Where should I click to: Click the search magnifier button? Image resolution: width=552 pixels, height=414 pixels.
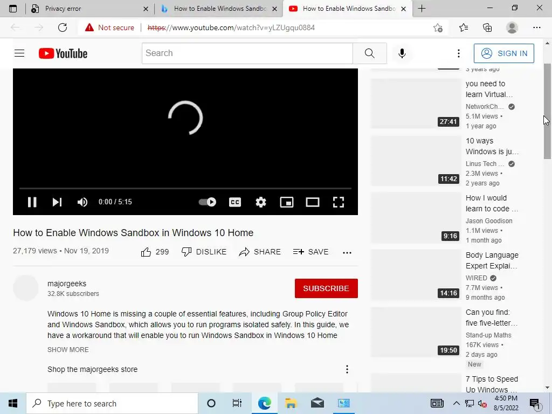[x=370, y=53]
